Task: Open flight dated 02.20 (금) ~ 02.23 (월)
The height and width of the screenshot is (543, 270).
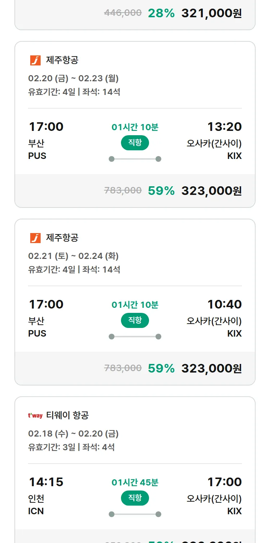Action: click(73, 78)
